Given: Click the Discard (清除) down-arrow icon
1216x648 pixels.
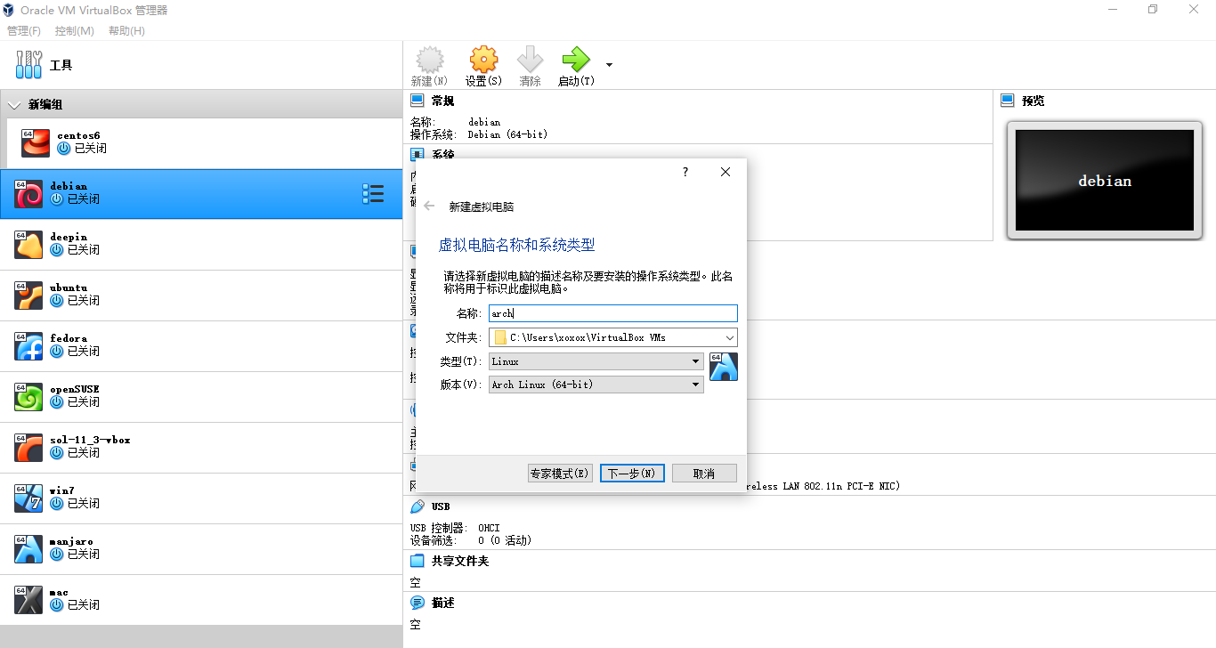Looking at the screenshot, I should 530,60.
